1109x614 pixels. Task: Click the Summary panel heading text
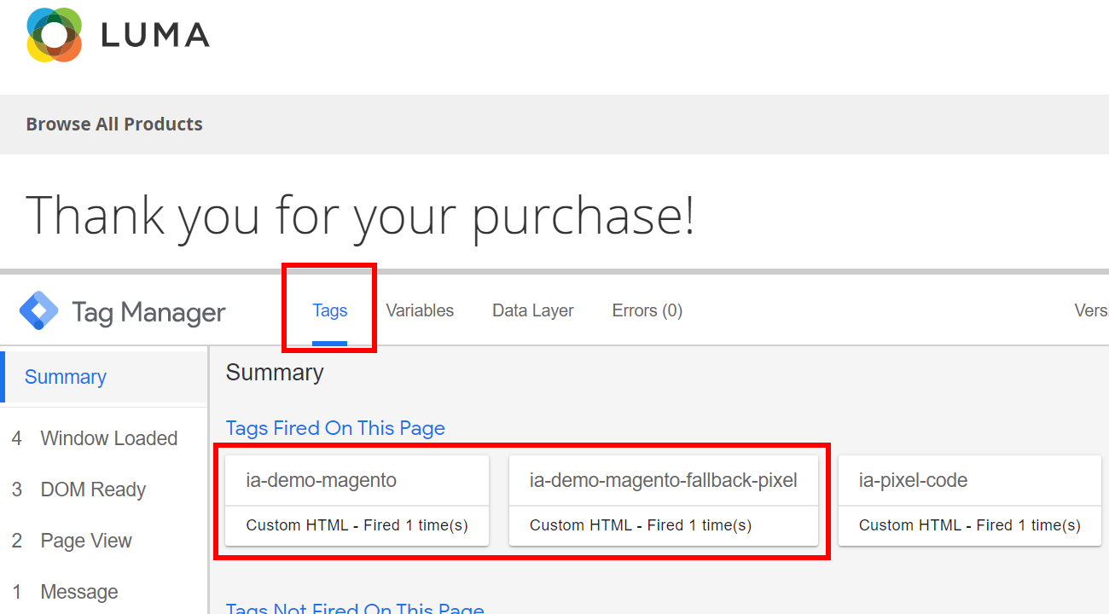pos(275,373)
